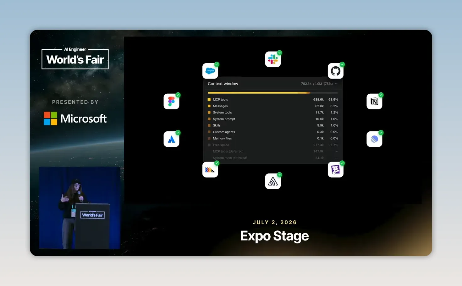Click the green checkmark badge on Notion
This screenshot has height=286, width=462.
pyautogui.click(x=381, y=95)
